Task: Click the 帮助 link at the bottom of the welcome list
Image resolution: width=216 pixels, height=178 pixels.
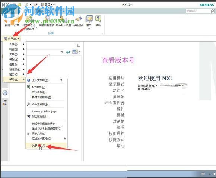Action: [x=120, y=146]
